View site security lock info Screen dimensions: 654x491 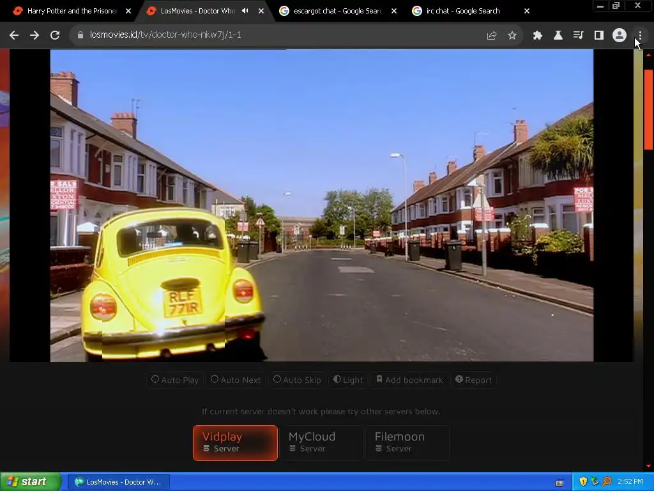pyautogui.click(x=80, y=35)
